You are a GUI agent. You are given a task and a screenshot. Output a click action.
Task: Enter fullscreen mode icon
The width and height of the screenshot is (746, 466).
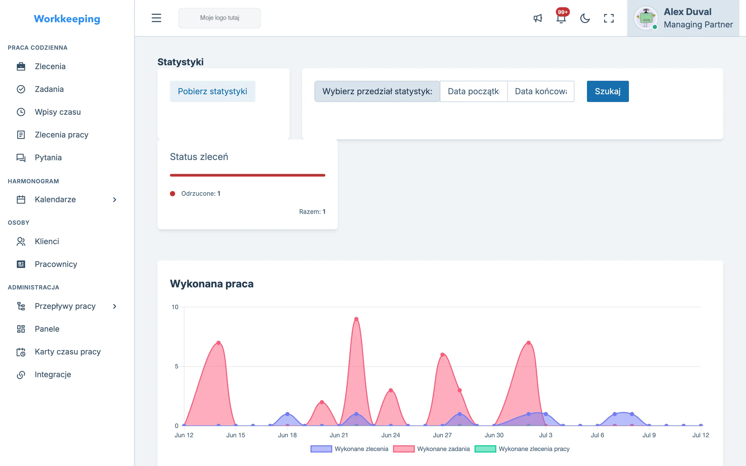tap(608, 18)
